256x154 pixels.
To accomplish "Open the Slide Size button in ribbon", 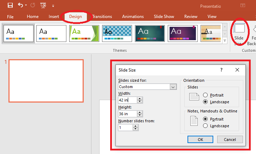I will [x=239, y=34].
